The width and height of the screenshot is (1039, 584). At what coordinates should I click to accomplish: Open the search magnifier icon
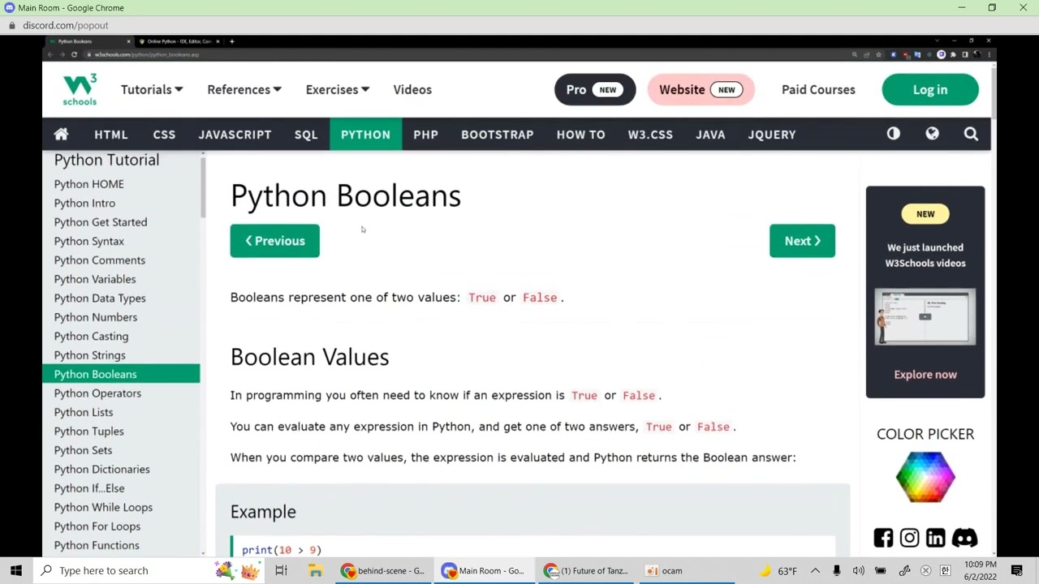(971, 134)
